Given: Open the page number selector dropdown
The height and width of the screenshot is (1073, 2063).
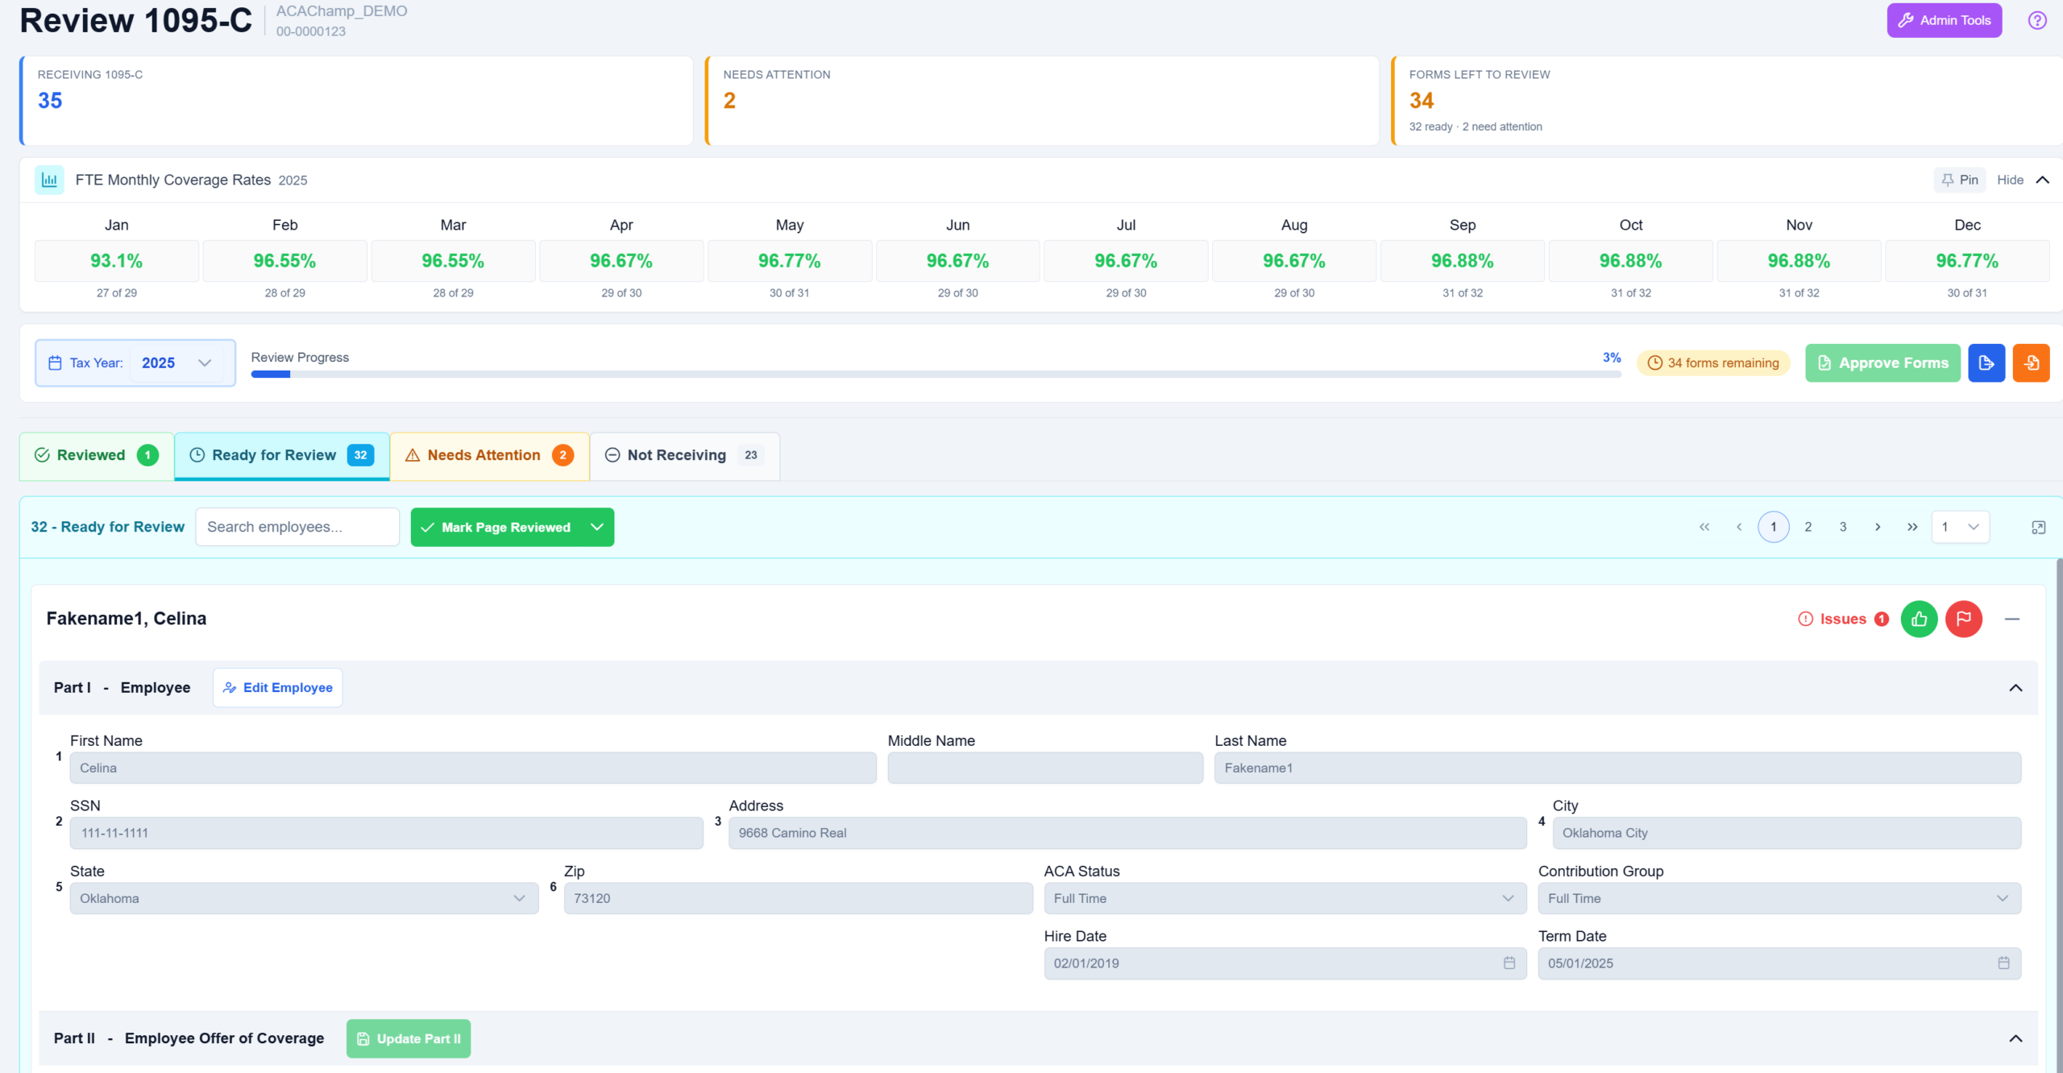Looking at the screenshot, I should click(x=1961, y=527).
